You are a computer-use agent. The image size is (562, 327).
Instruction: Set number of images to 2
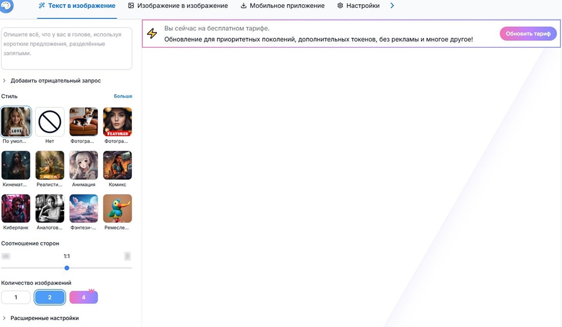(50, 297)
